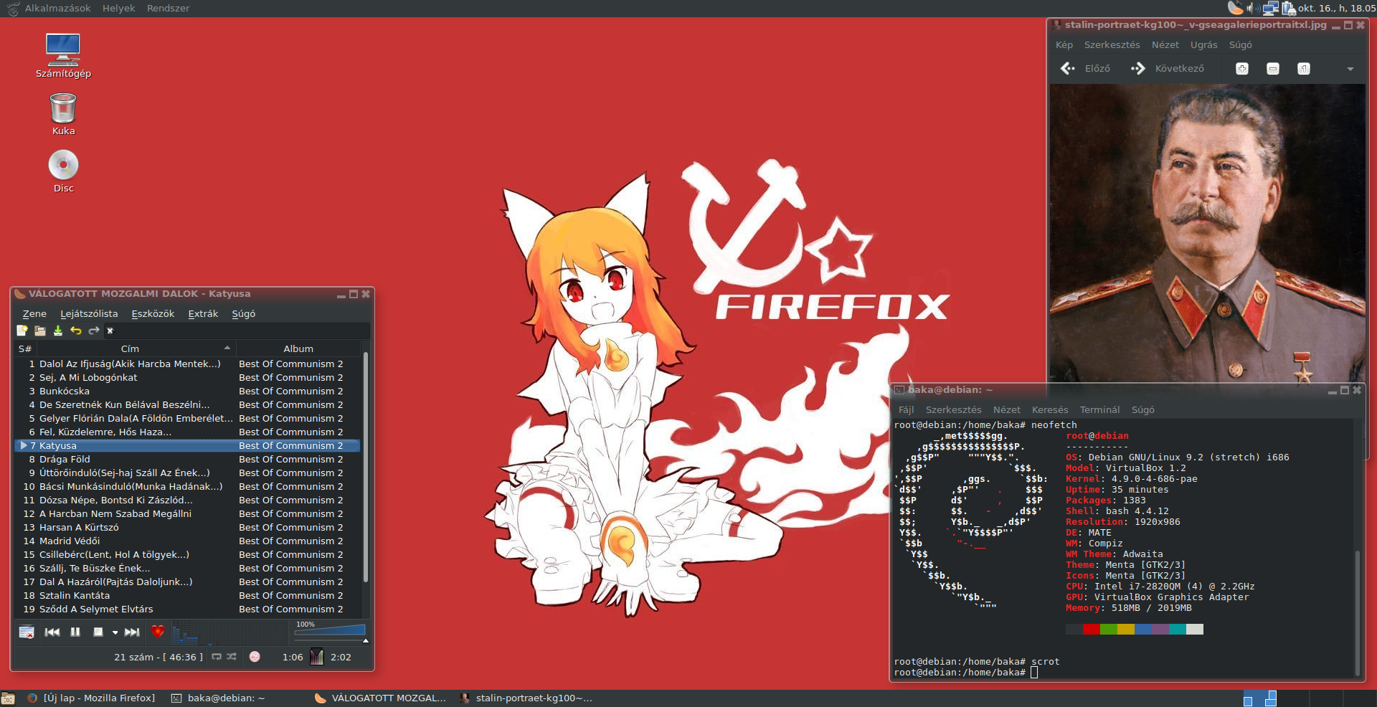Toggle Last.fm scrobbling icon

pos(255,657)
